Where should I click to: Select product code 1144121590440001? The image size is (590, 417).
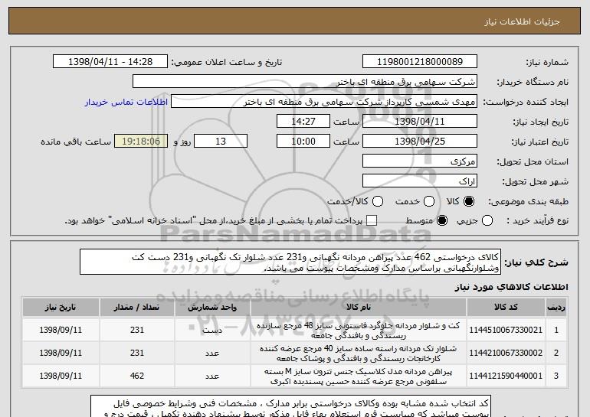point(506,376)
